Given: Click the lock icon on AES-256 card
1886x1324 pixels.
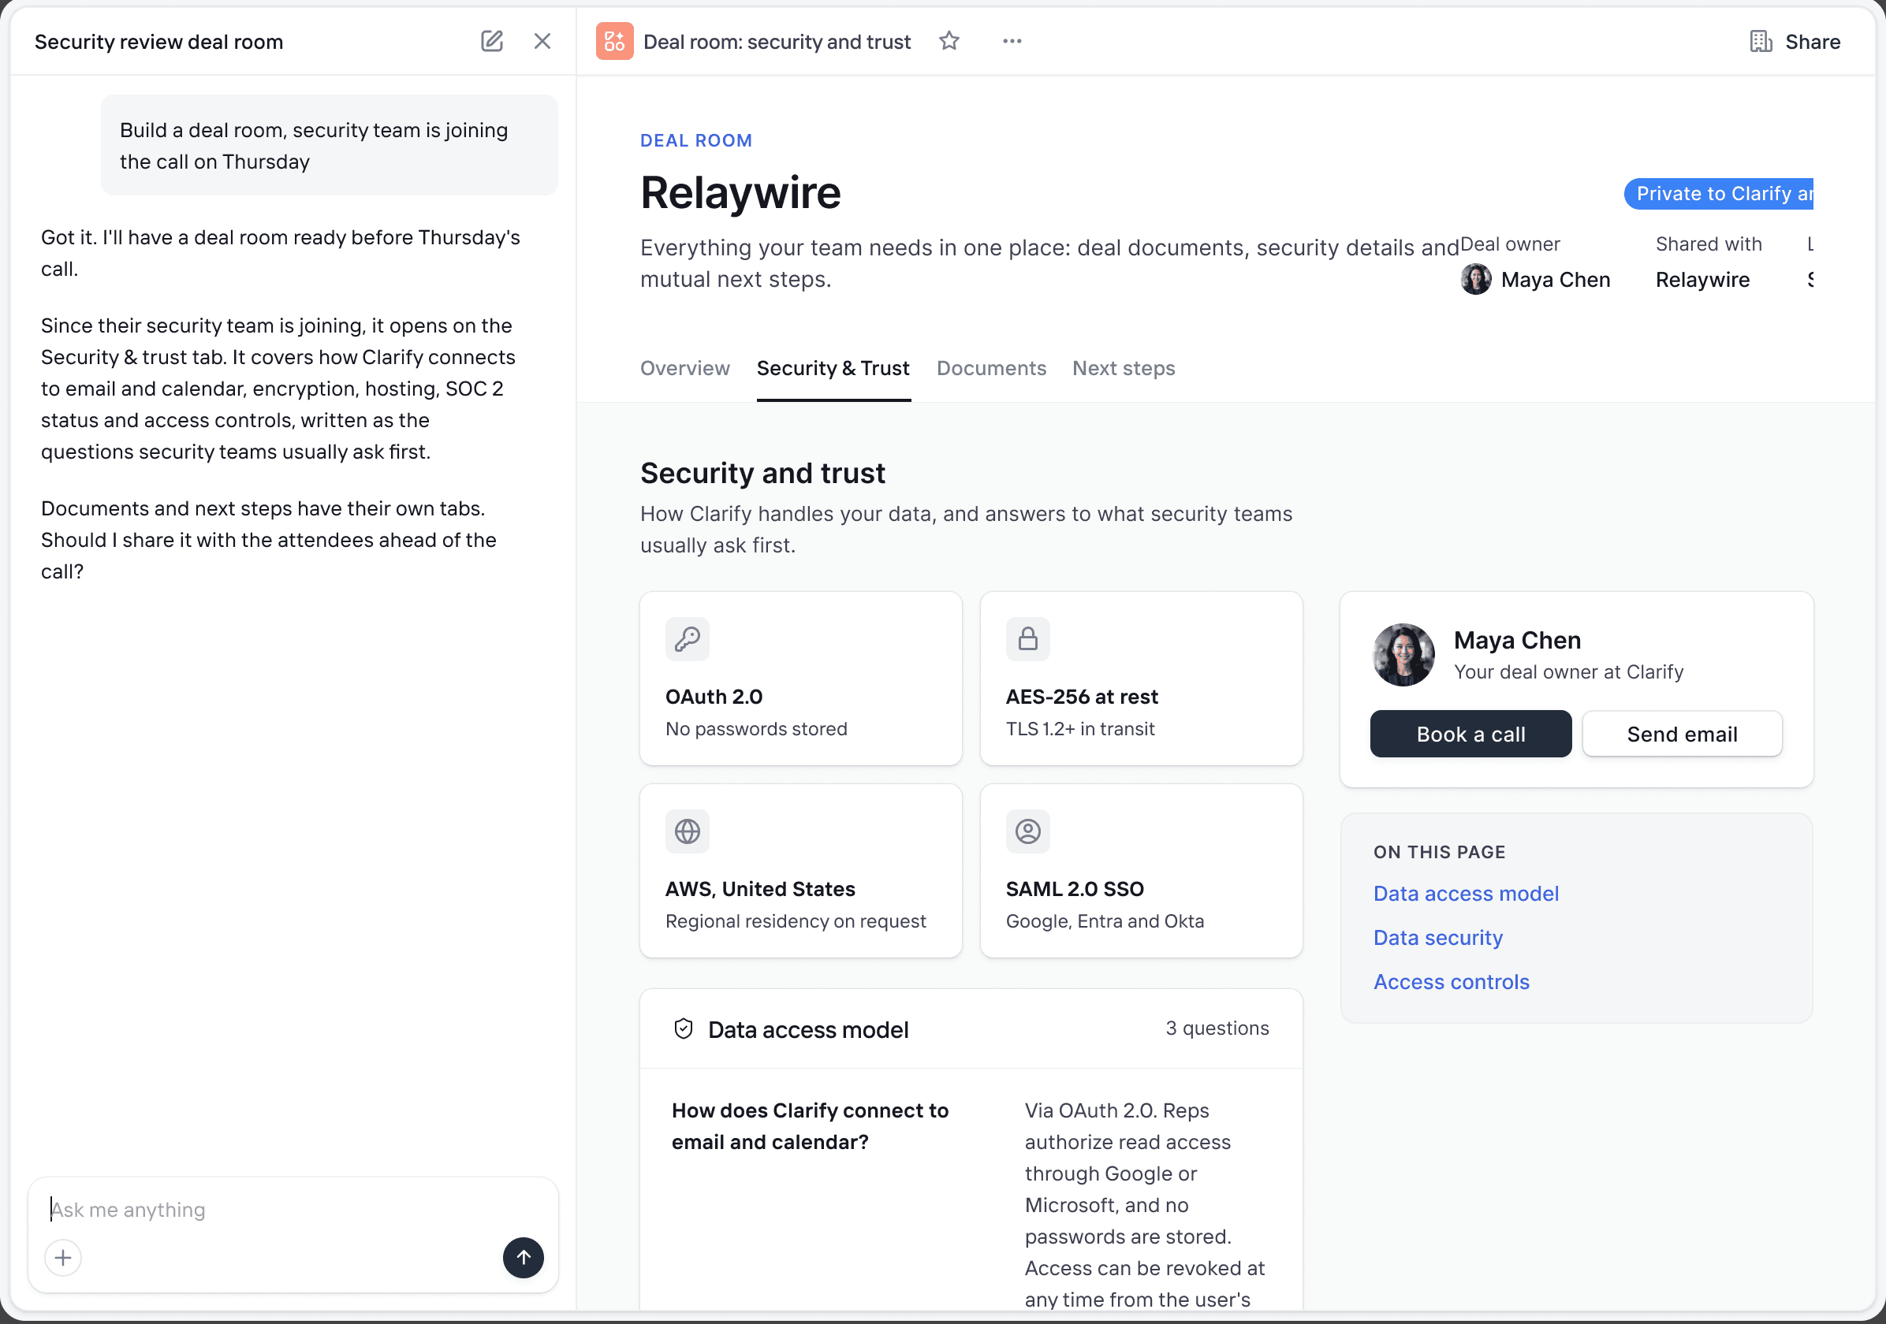Looking at the screenshot, I should 1027,638.
